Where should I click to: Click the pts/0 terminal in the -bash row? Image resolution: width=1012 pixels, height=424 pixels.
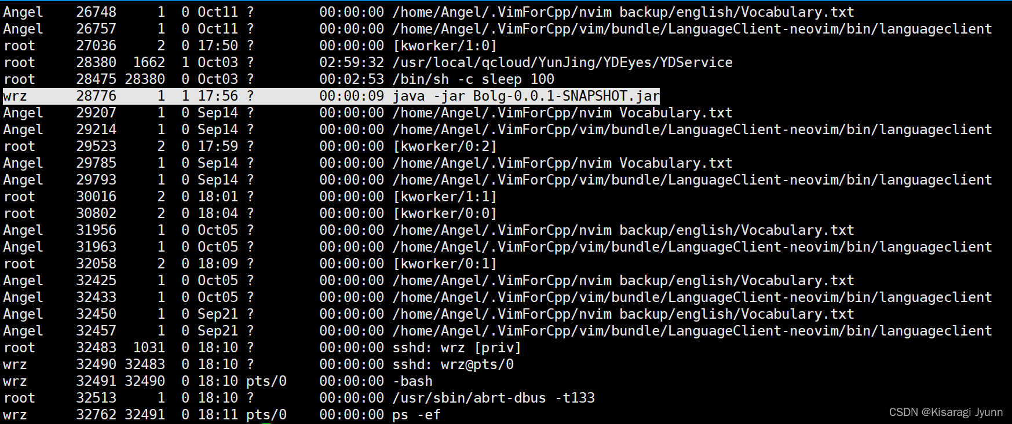[266, 381]
